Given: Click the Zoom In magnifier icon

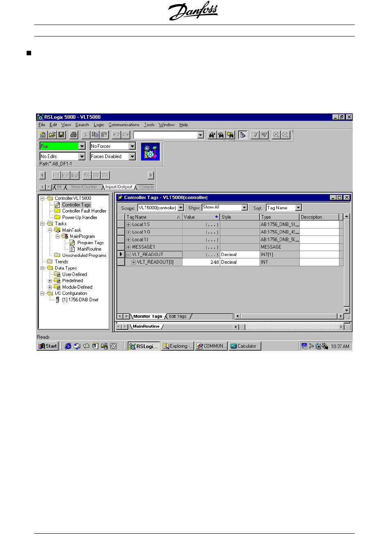Looking at the screenshot, I should (x=276, y=135).
